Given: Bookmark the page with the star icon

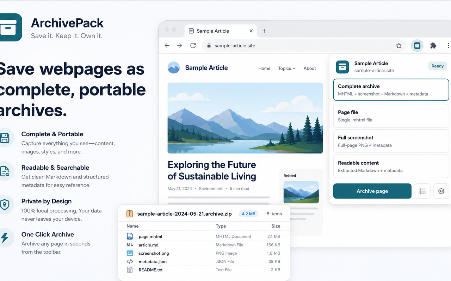Looking at the screenshot, I should click(399, 46).
